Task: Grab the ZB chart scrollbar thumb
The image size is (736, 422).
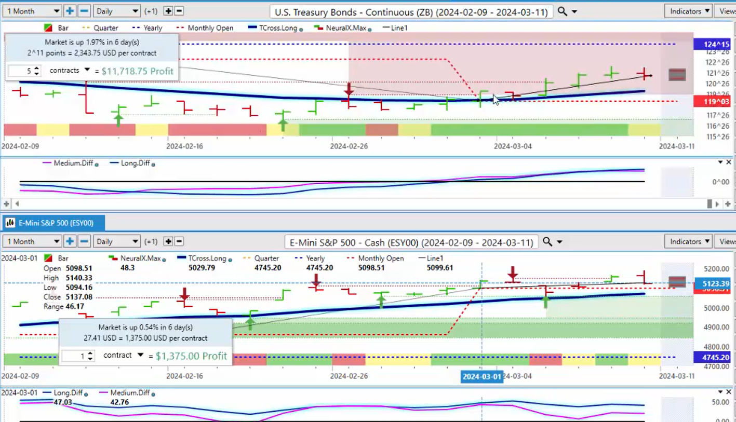Action: click(710, 204)
